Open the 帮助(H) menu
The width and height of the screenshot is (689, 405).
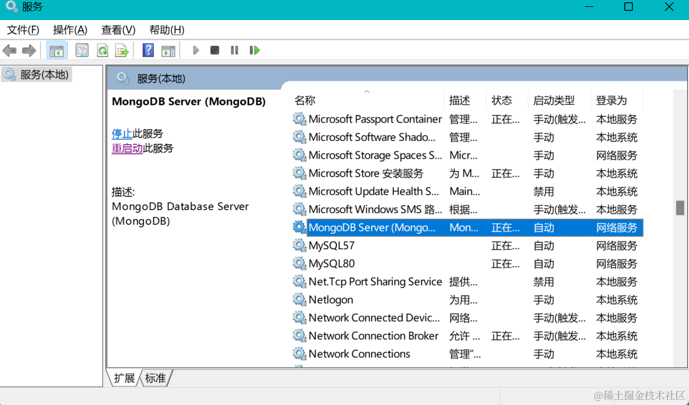click(x=167, y=30)
